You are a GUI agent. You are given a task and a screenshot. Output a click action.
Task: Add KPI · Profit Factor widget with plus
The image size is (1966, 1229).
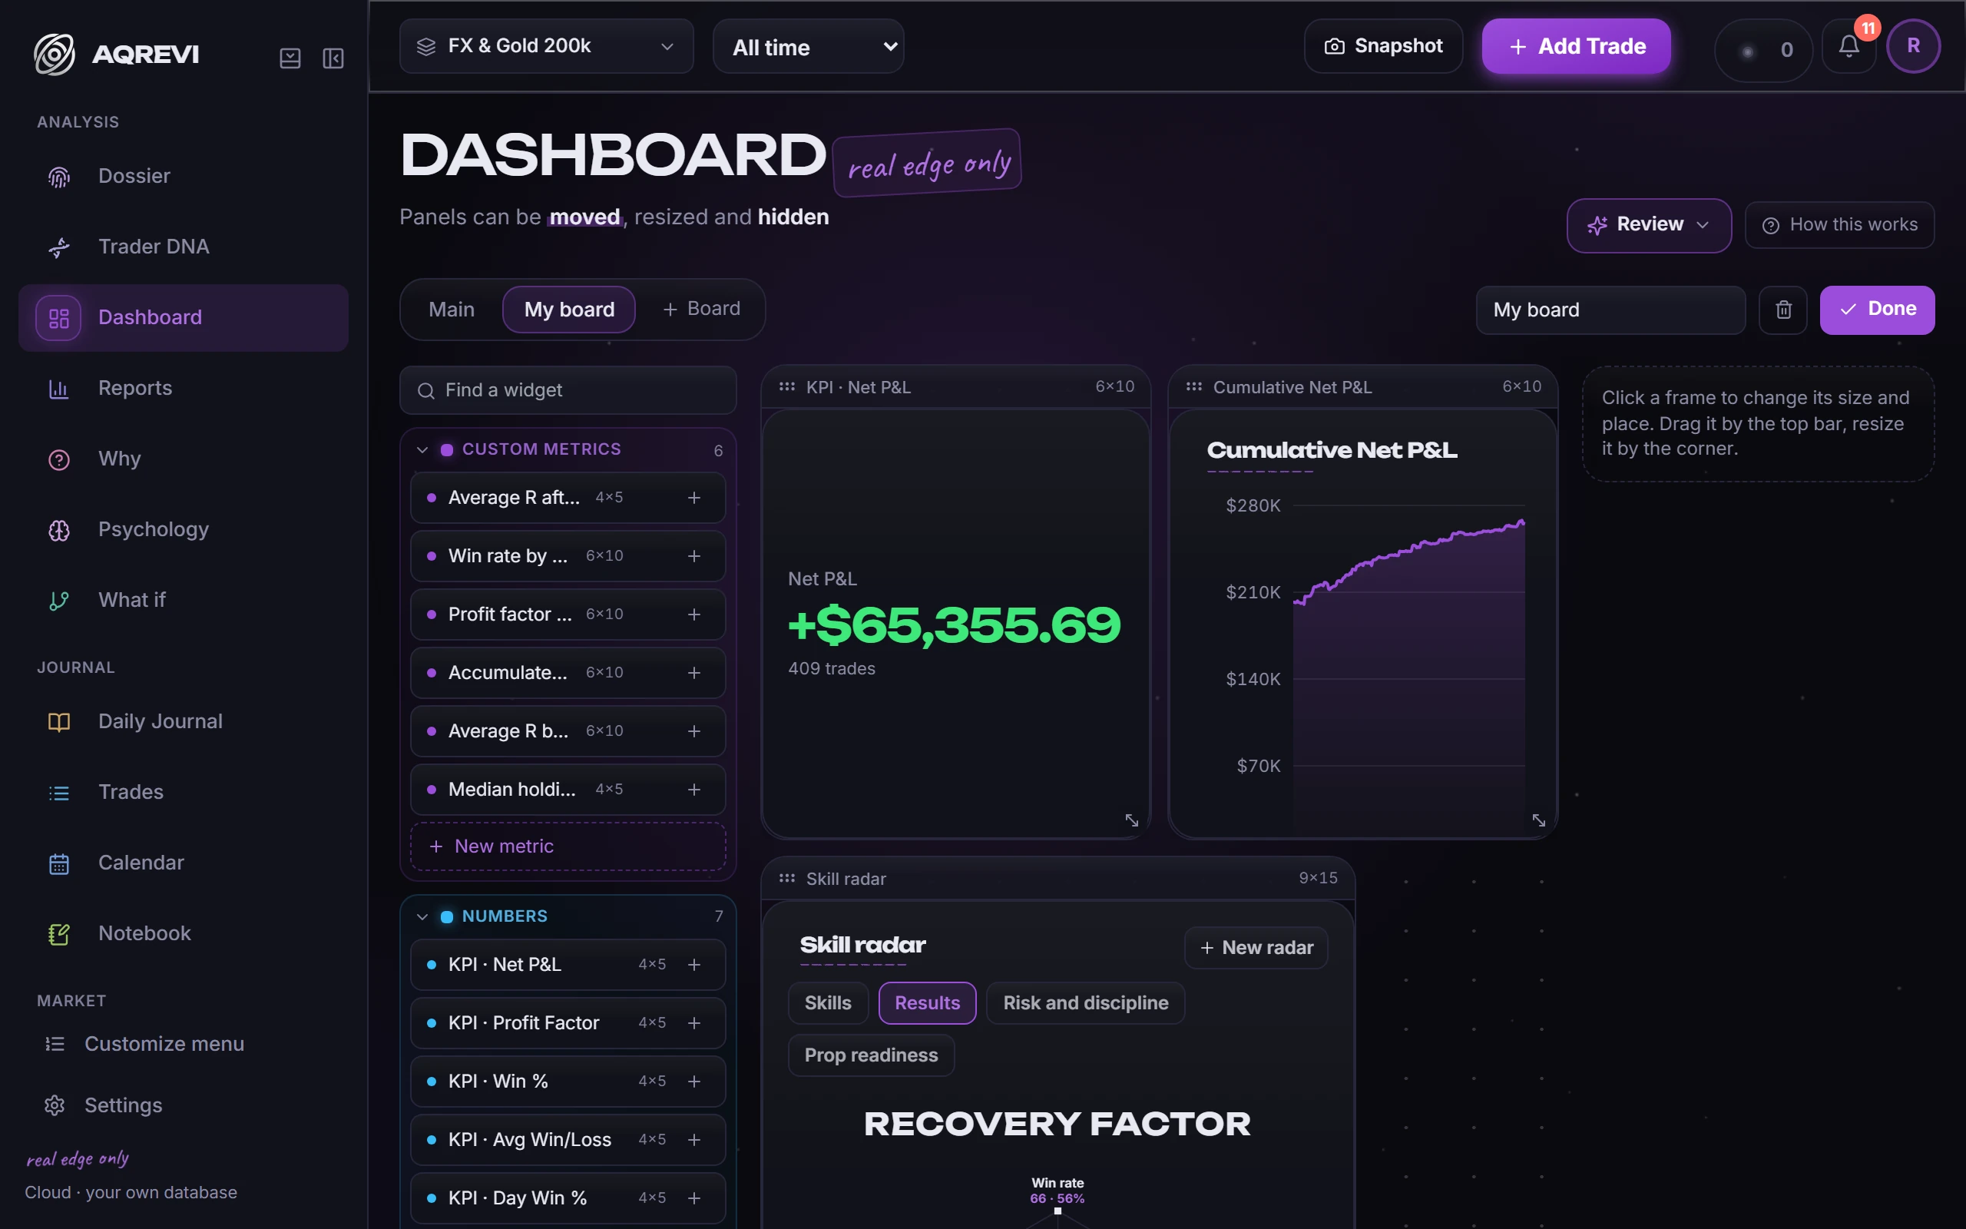[693, 1022]
